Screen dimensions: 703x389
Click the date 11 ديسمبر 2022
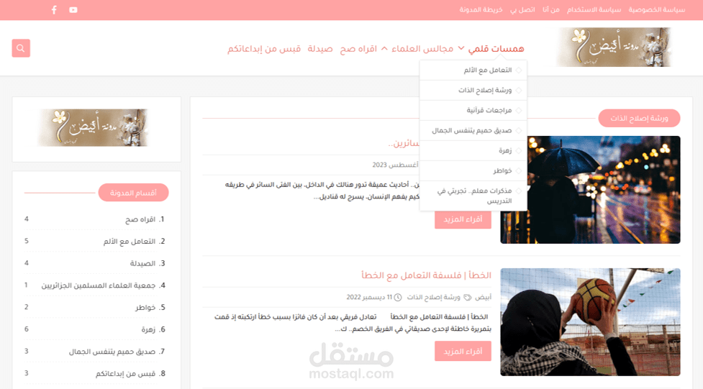pyautogui.click(x=369, y=297)
